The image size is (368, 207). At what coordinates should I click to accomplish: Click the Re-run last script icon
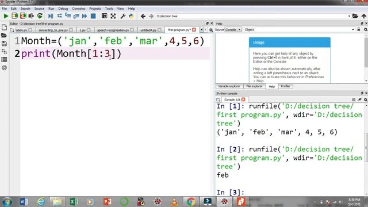point(40,16)
